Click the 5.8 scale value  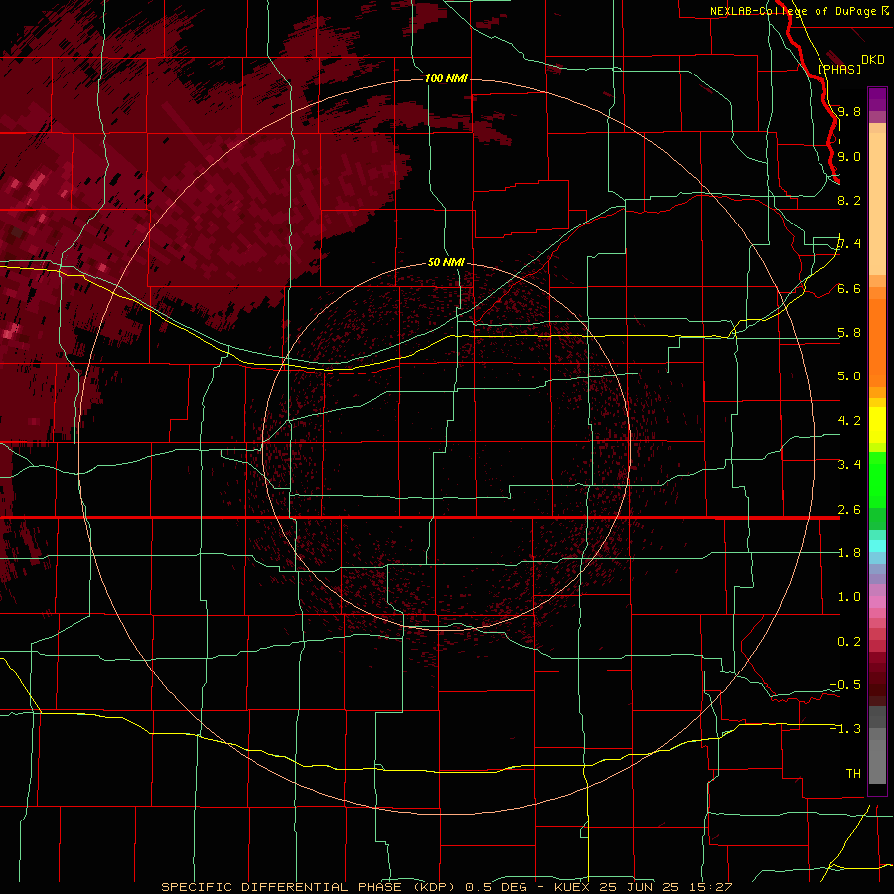click(x=849, y=333)
